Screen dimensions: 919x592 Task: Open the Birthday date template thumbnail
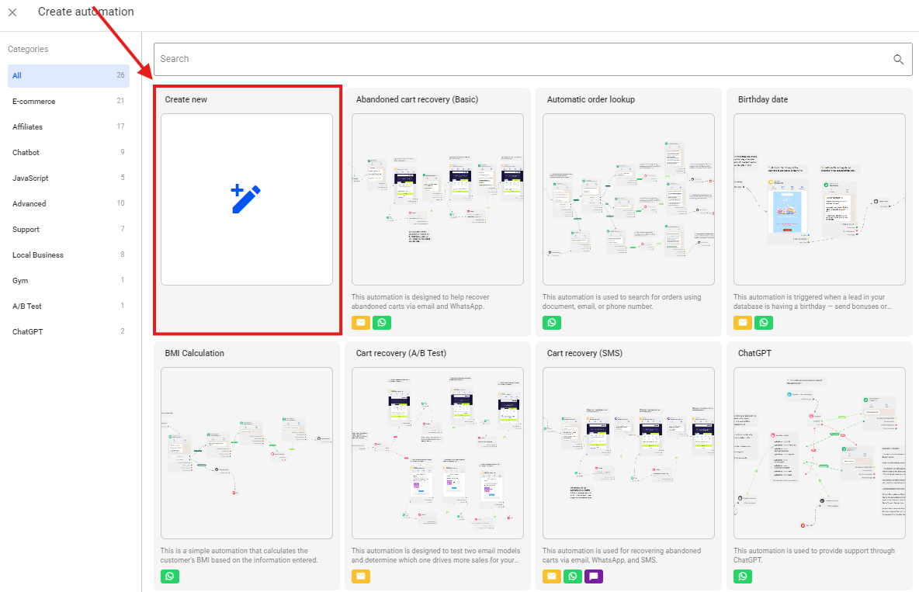819,199
